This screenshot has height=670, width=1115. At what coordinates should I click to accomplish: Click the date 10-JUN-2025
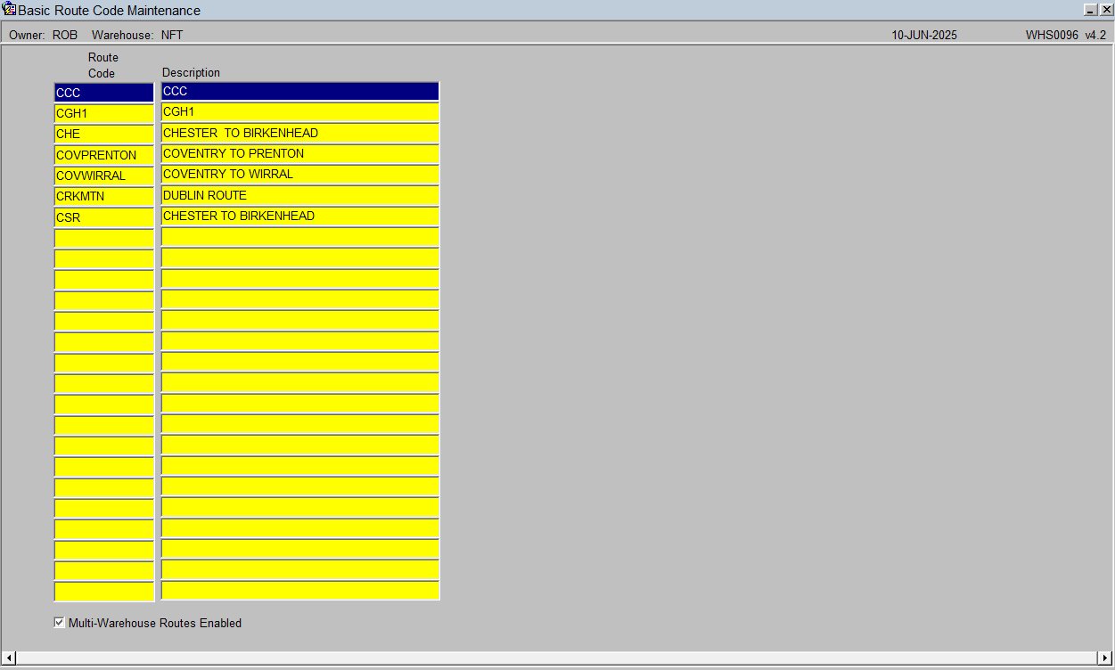(x=924, y=35)
